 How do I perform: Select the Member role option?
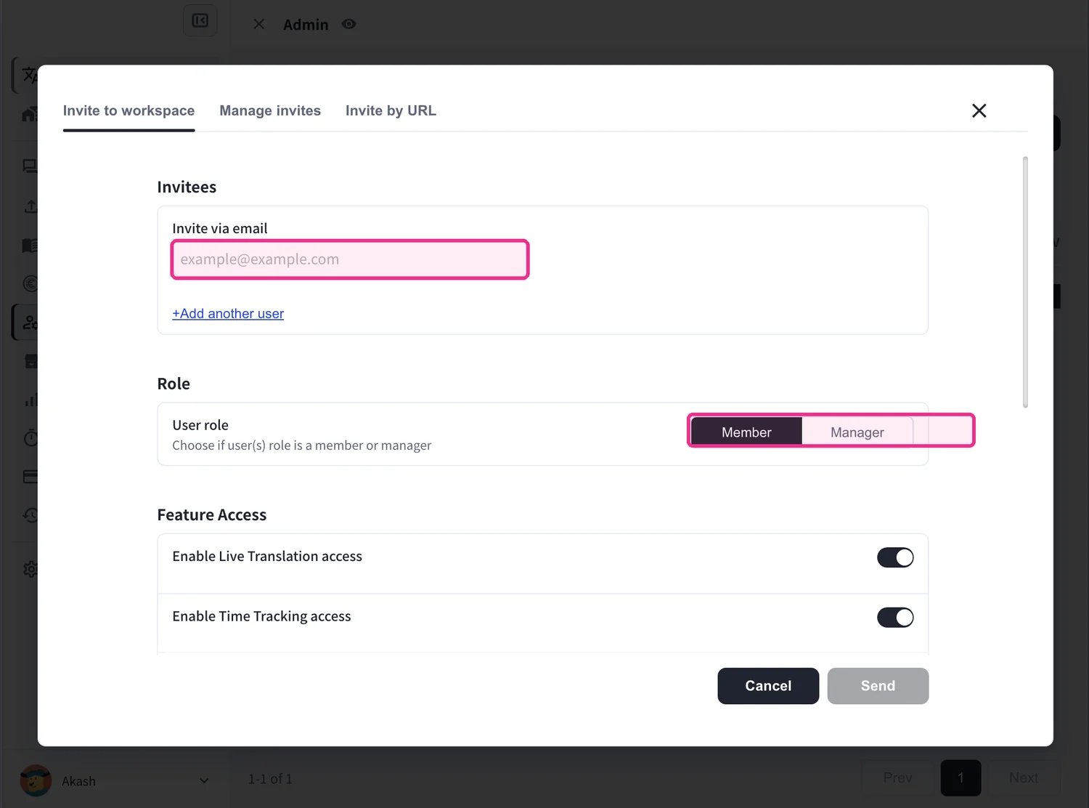point(746,432)
